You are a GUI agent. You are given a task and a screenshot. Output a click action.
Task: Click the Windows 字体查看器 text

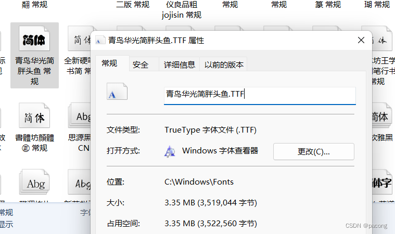click(220, 151)
